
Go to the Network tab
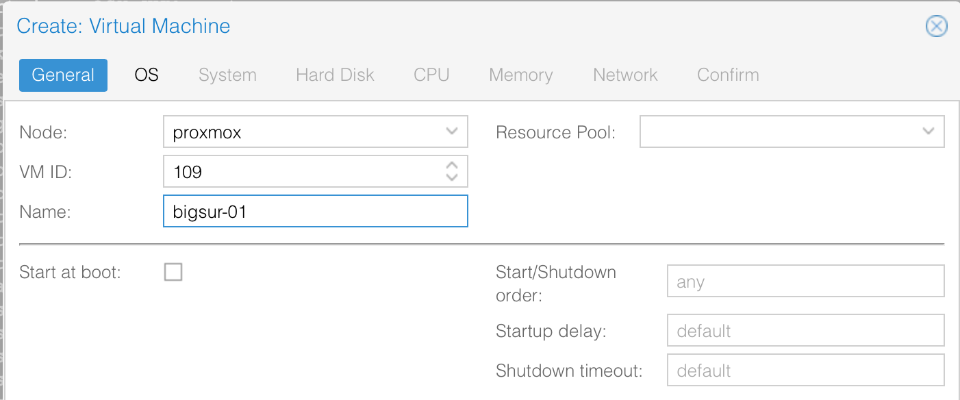click(x=625, y=75)
